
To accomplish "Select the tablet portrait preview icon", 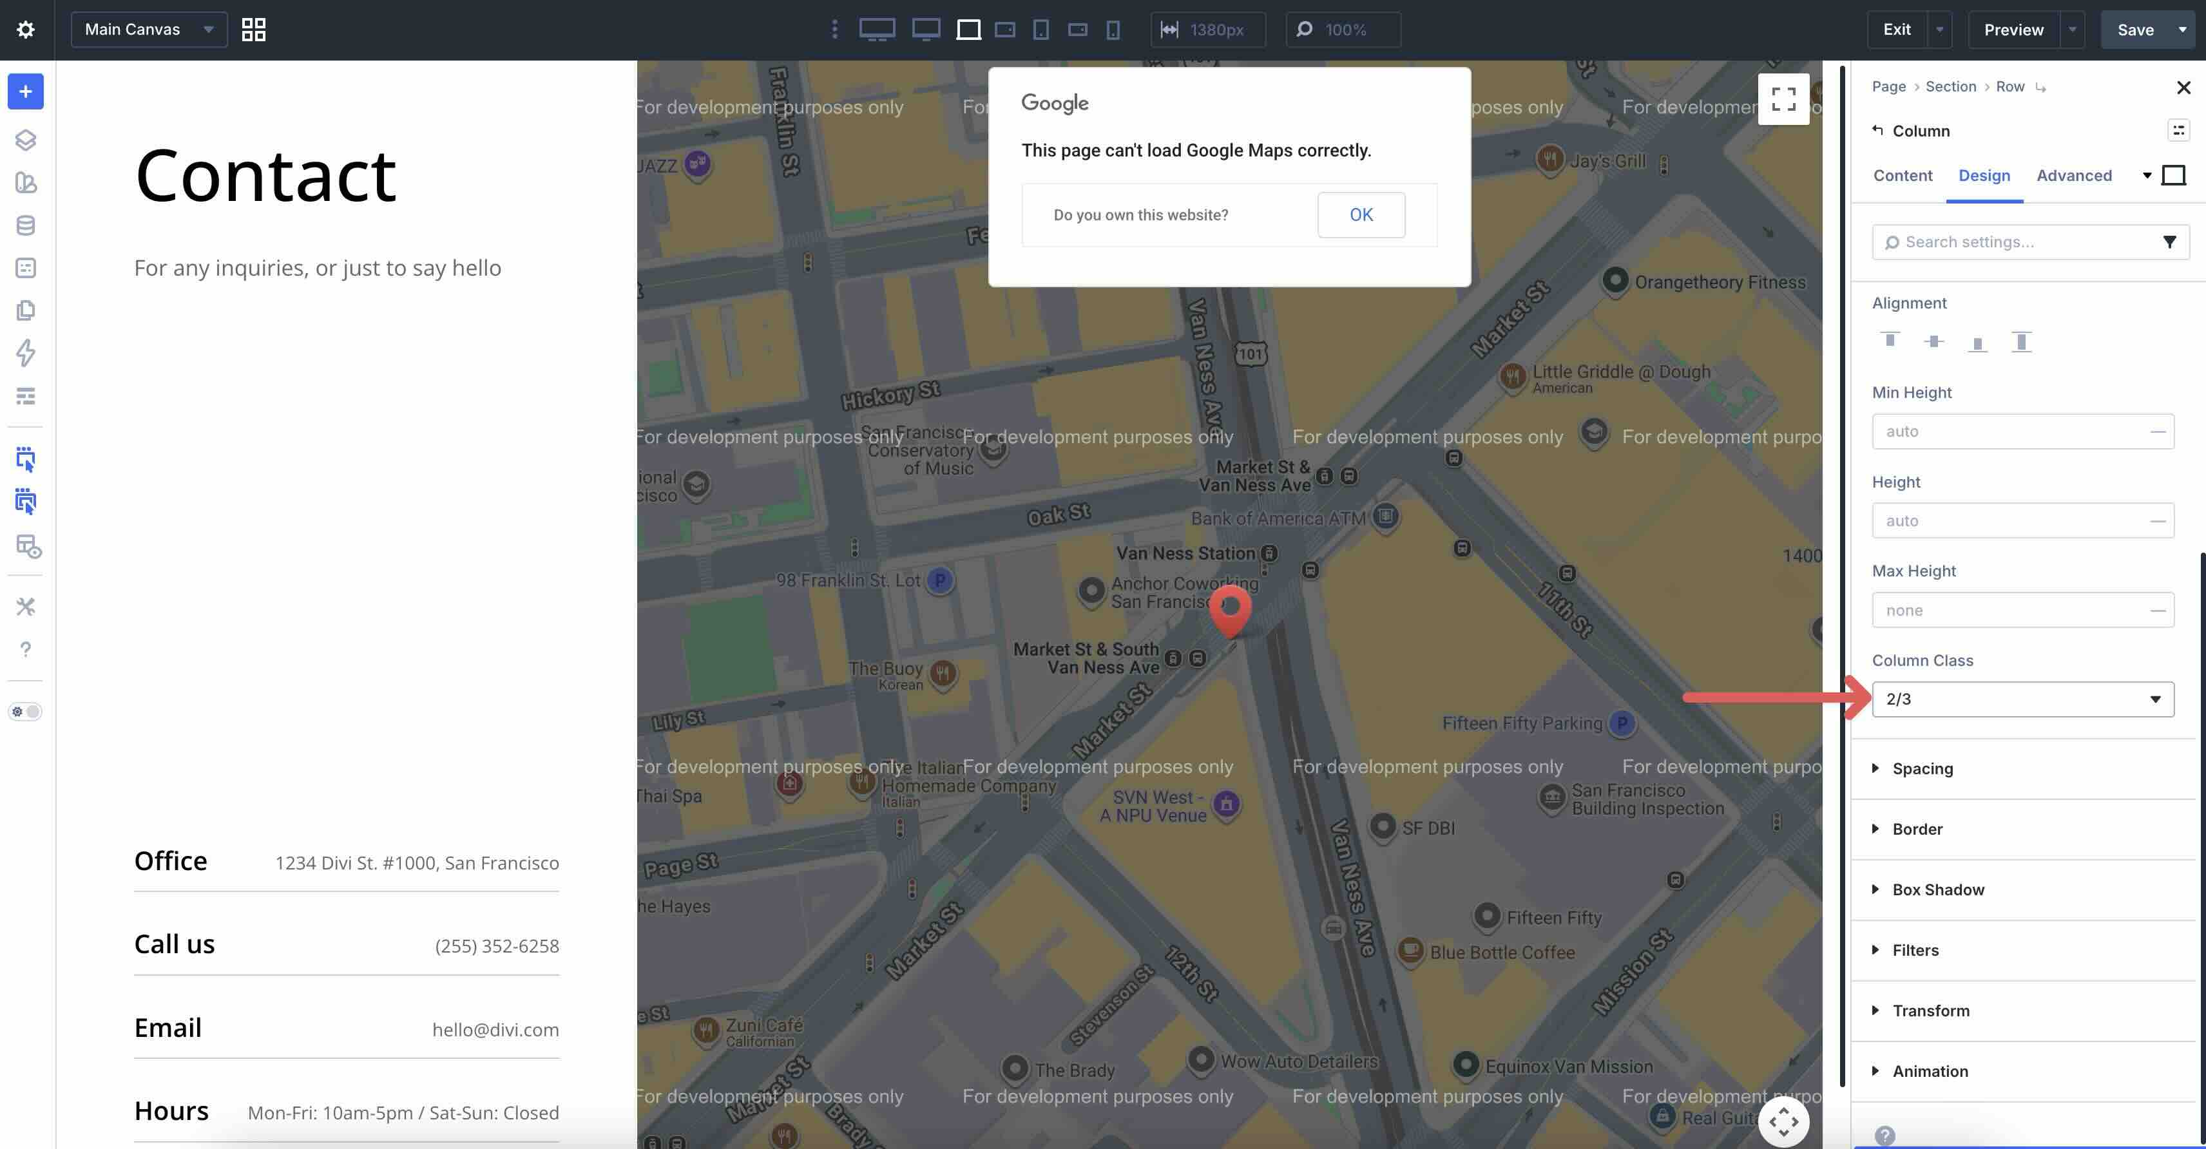I will [x=1041, y=29].
